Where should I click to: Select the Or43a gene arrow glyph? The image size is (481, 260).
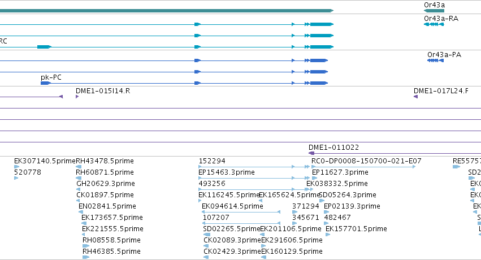click(434, 11)
